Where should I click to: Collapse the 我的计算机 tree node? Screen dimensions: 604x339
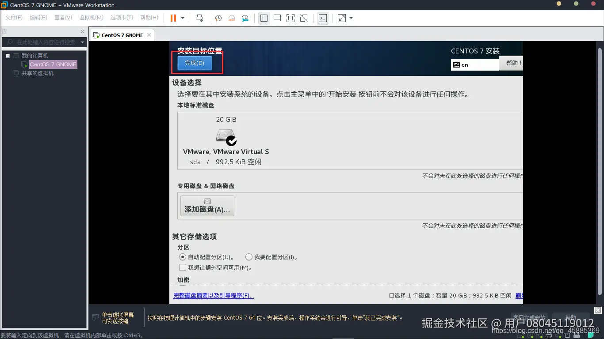[x=8, y=56]
